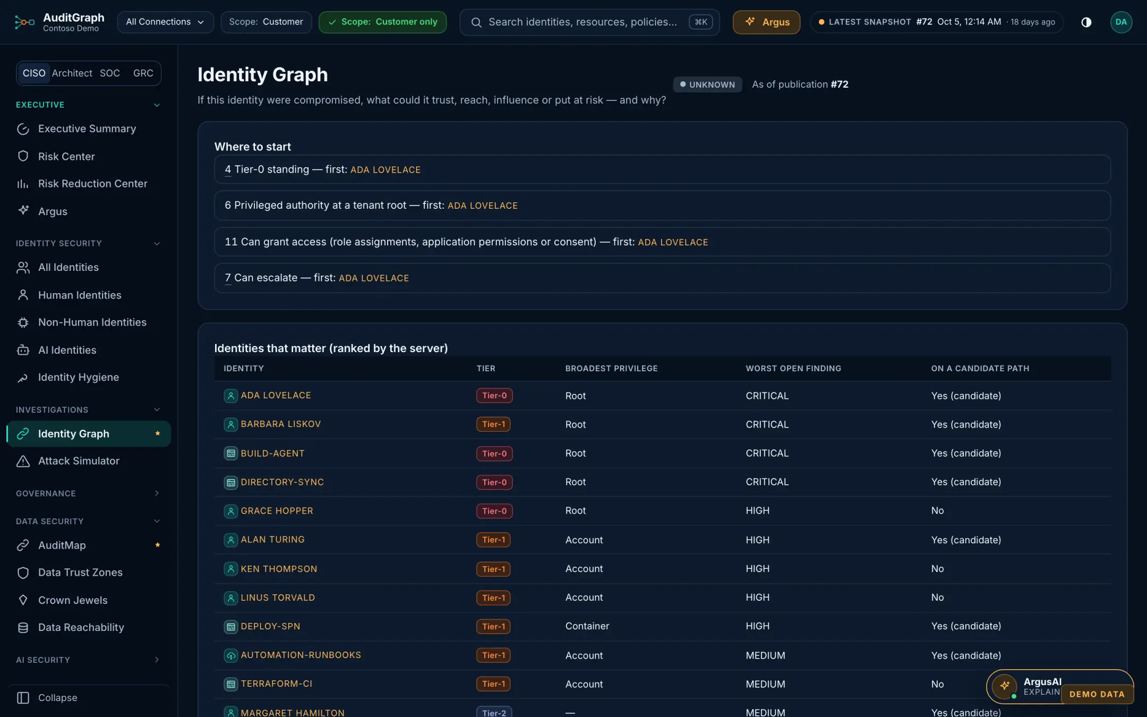Click the Data Trust Zones shield icon
The width and height of the screenshot is (1147, 717).
[x=23, y=573]
